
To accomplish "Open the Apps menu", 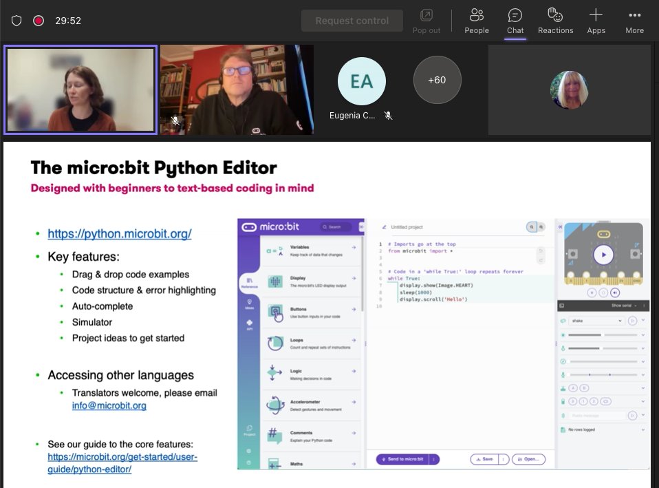I will click(x=596, y=21).
